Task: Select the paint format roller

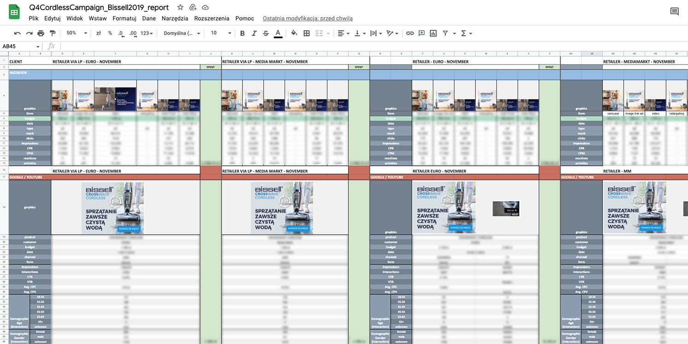Action: click(x=52, y=33)
